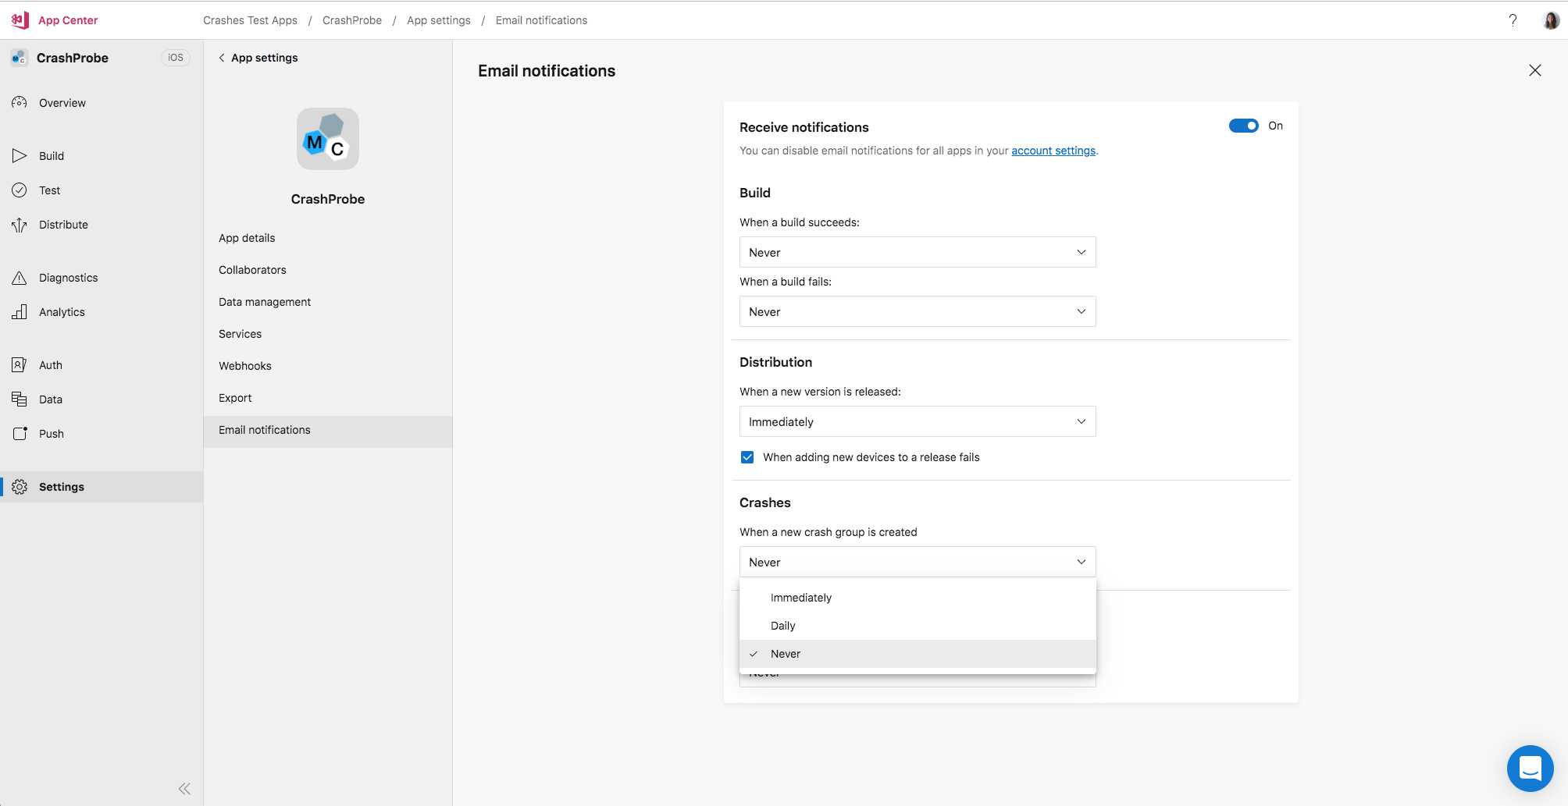Screen dimensions: 1568x806
Task: Open the account settings link
Action: (1053, 150)
